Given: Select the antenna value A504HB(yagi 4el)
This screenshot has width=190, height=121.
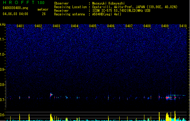Looking at the screenshot, I should pyautogui.click(x=107, y=14).
